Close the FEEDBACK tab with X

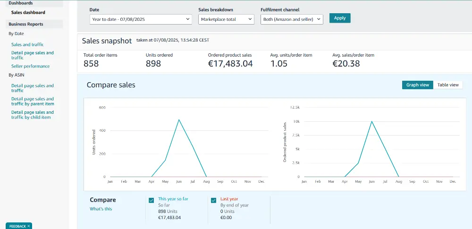click(29, 226)
